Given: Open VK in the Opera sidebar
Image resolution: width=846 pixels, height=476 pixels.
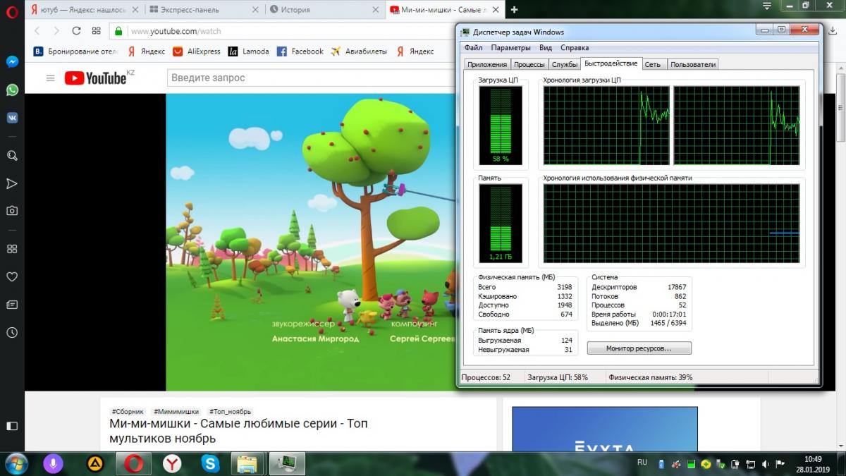Looking at the screenshot, I should (12, 118).
